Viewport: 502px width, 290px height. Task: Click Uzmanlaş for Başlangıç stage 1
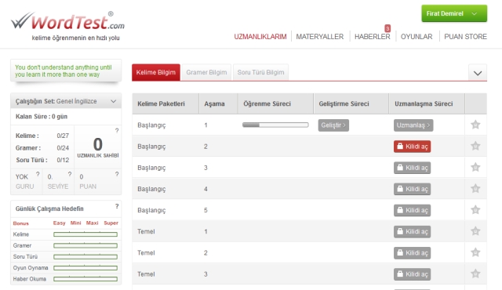coord(413,125)
